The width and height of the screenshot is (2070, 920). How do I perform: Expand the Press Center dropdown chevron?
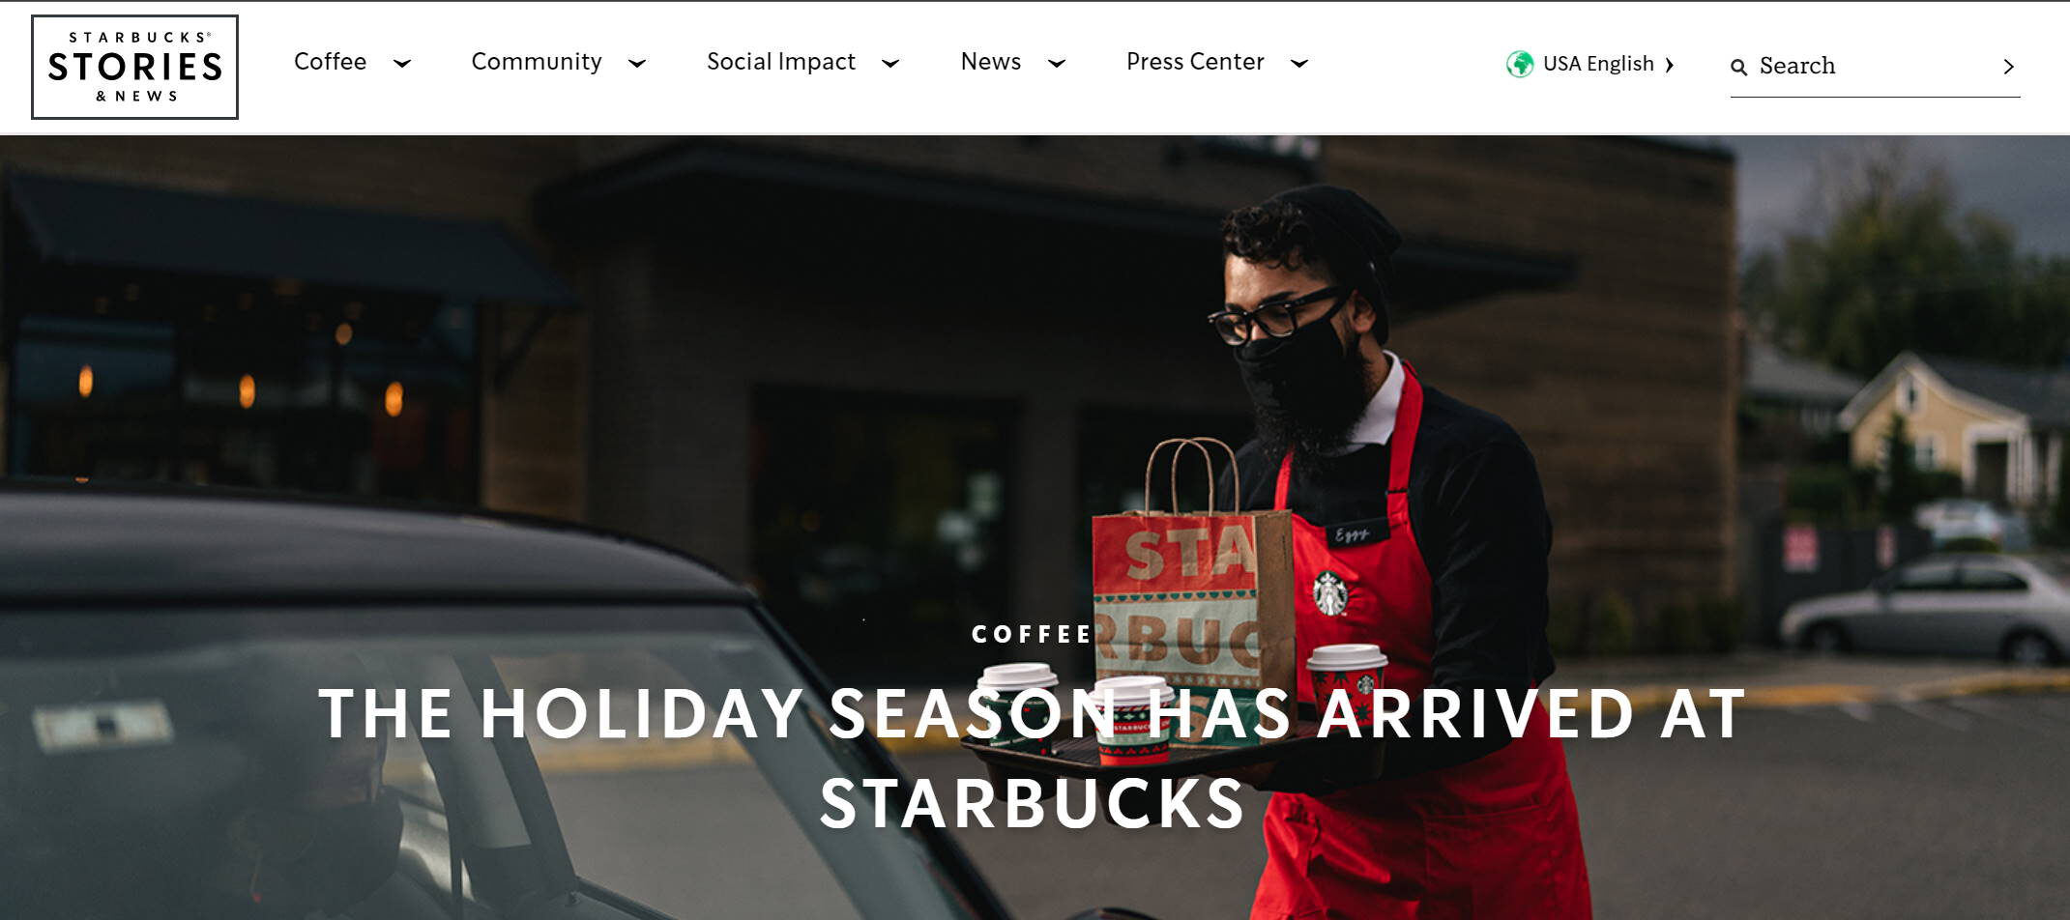tap(1299, 64)
